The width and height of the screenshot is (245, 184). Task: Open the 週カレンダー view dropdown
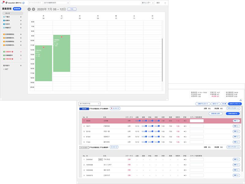click(x=148, y=3)
